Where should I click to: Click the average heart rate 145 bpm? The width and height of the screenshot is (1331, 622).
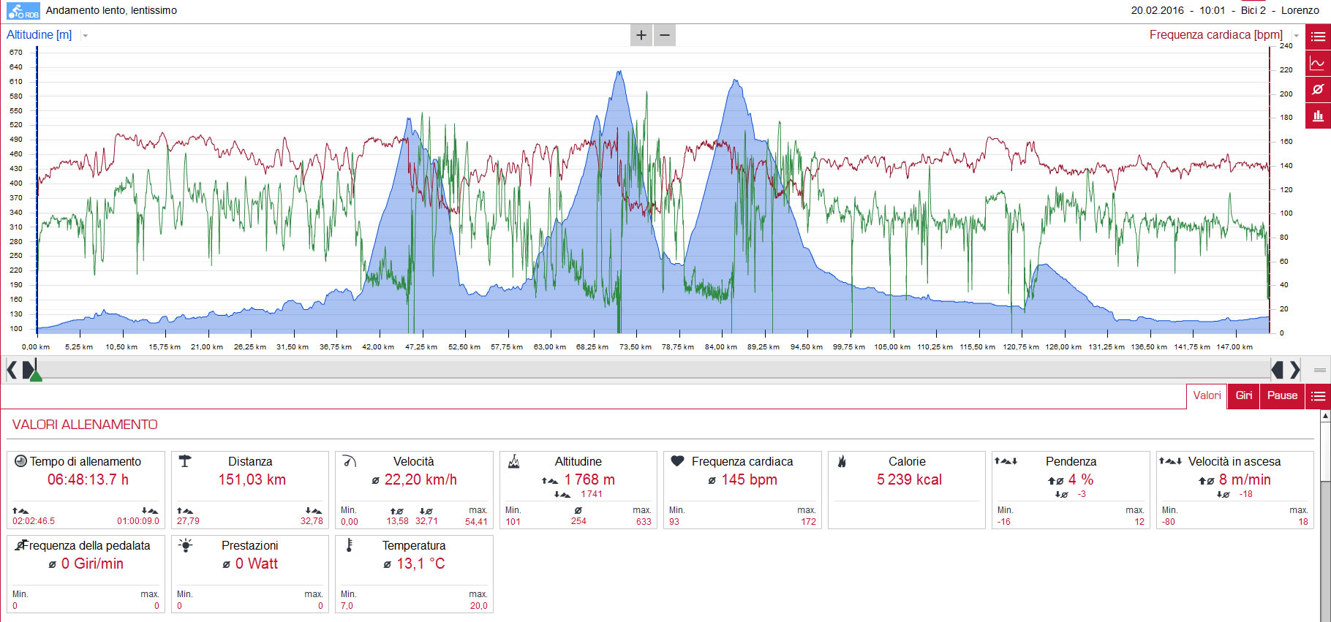click(x=749, y=480)
